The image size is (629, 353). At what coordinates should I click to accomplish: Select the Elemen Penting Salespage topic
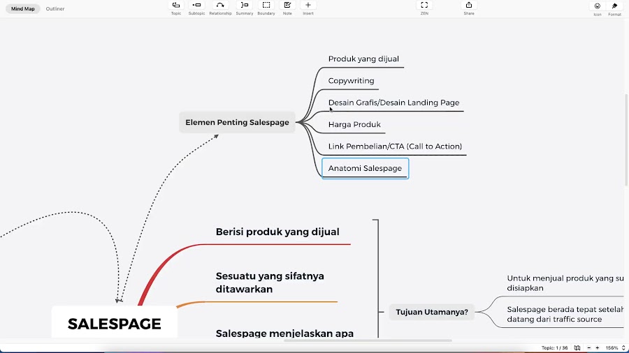point(237,123)
